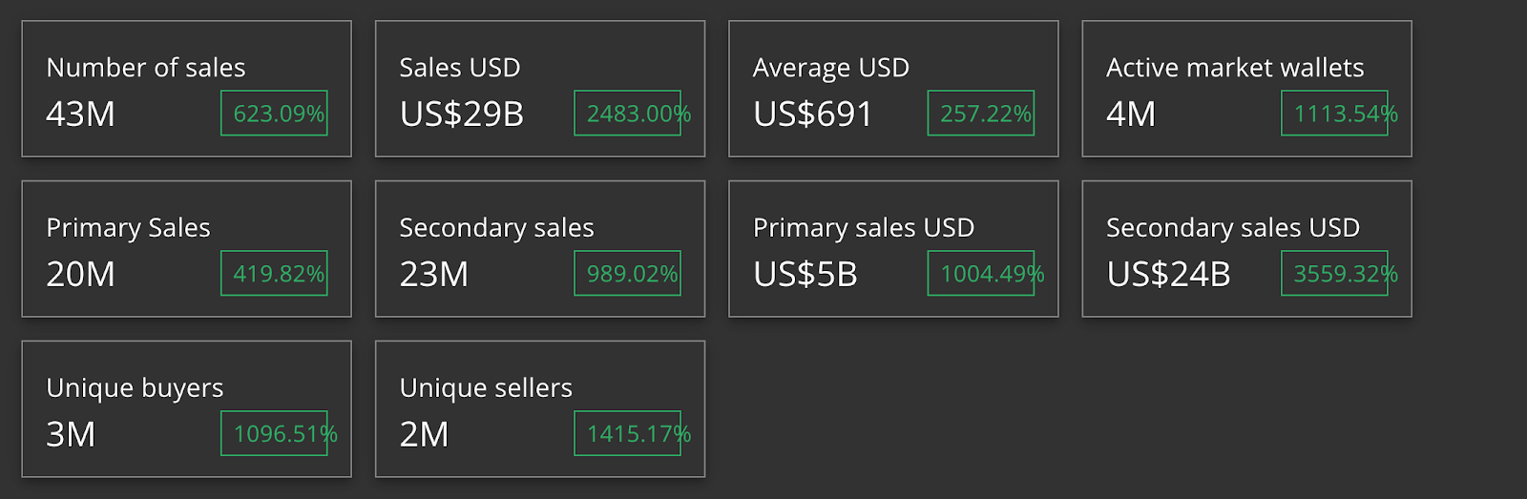Click the 1113.54% change badge
Image resolution: width=1527 pixels, height=499 pixels.
1334,114
